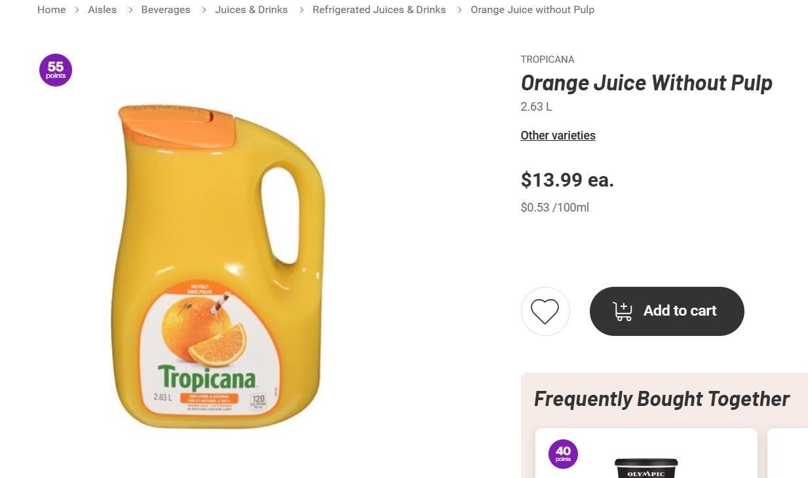808x478 pixels.
Task: Open the Other varieties link
Action: [x=558, y=136]
